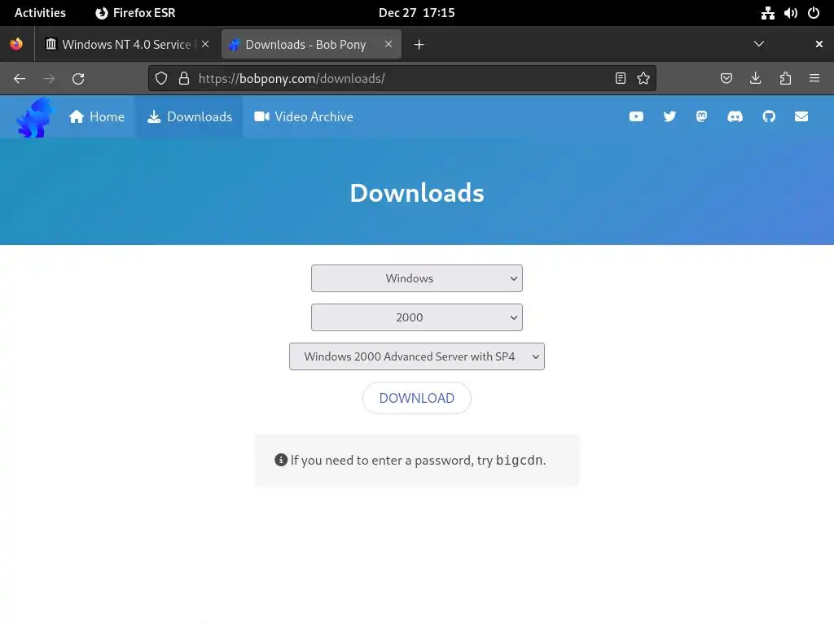
Task: Open the Mastodon icon in site header
Action: click(x=701, y=116)
